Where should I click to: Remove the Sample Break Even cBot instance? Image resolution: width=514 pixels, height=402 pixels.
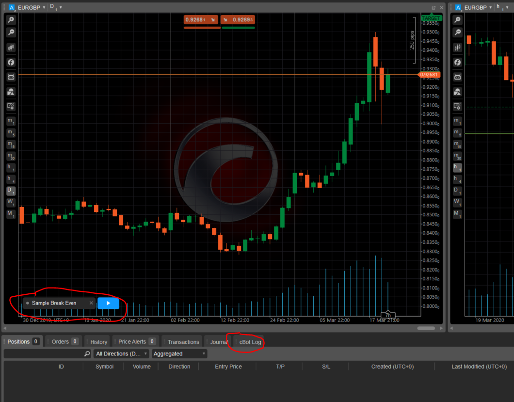[91, 303]
